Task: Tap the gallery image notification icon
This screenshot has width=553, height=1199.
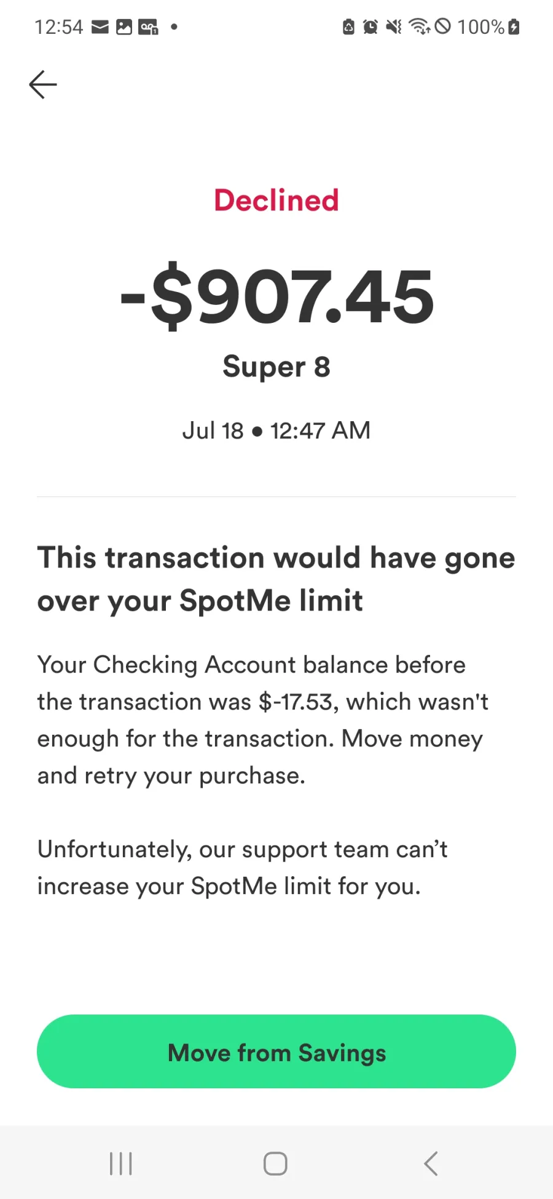Action: point(124,27)
